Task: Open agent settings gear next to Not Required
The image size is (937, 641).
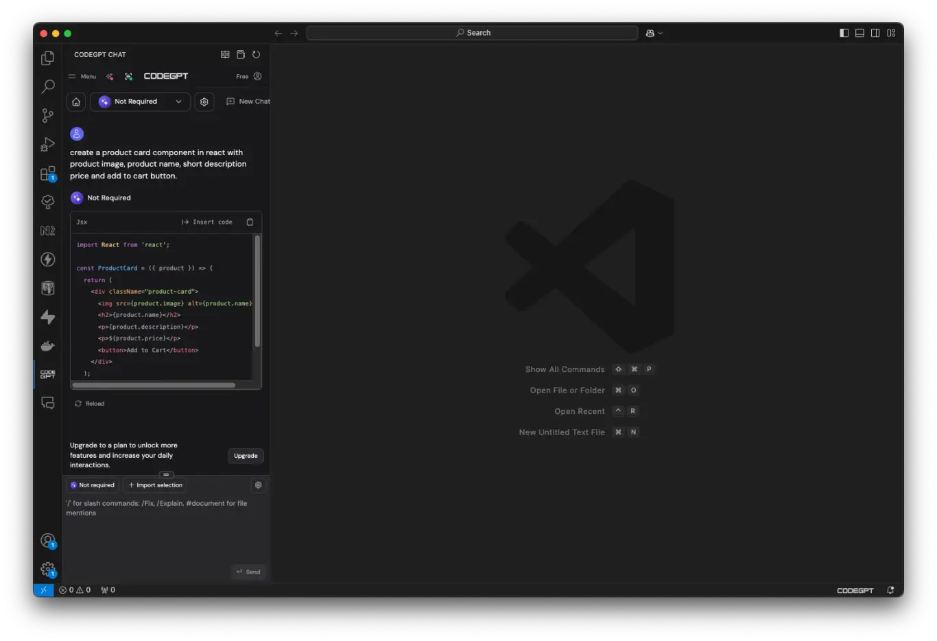Action: 204,102
